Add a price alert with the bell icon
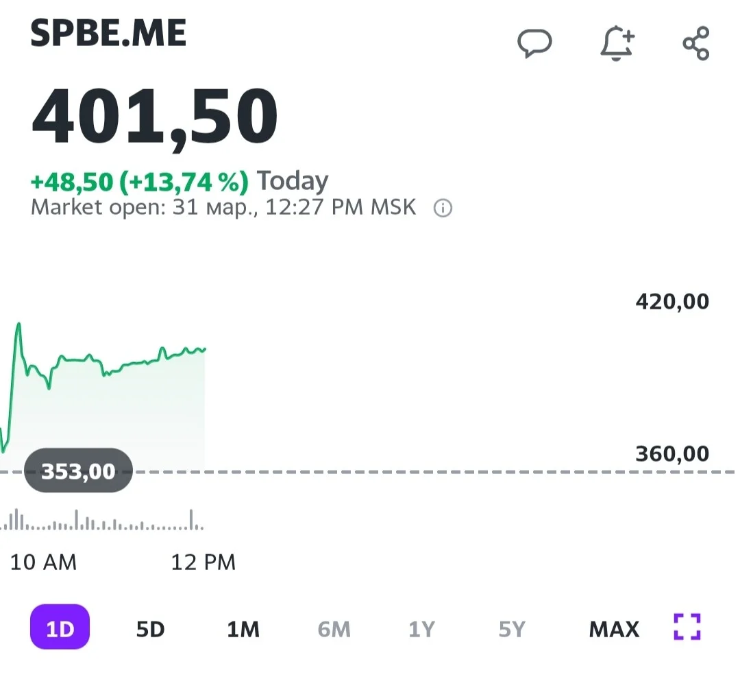Viewport: 740px width, 688px height. click(x=617, y=43)
